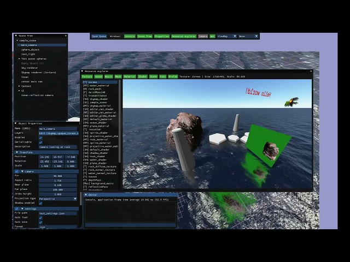Toggle the Properties window button
350x262 pixels.
162,37
